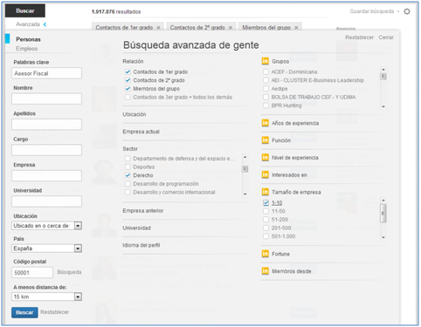The image size is (421, 327).
Task: Check the Aedipe group checkbox
Action: pos(266,89)
